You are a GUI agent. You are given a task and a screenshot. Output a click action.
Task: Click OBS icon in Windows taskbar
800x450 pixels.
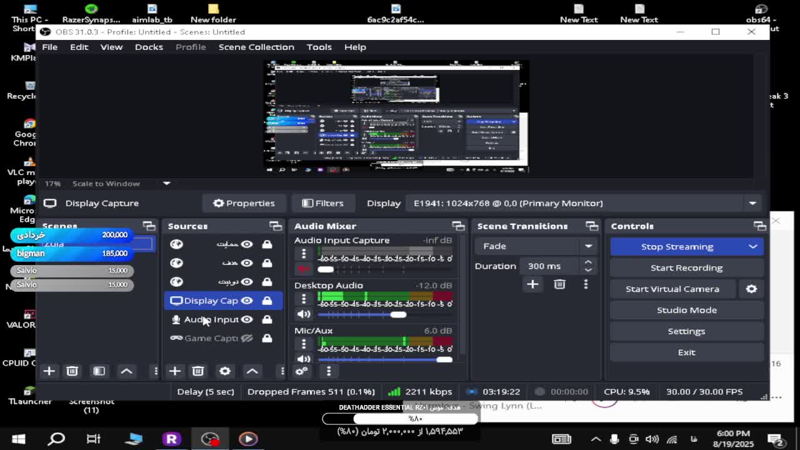pyautogui.click(x=210, y=439)
